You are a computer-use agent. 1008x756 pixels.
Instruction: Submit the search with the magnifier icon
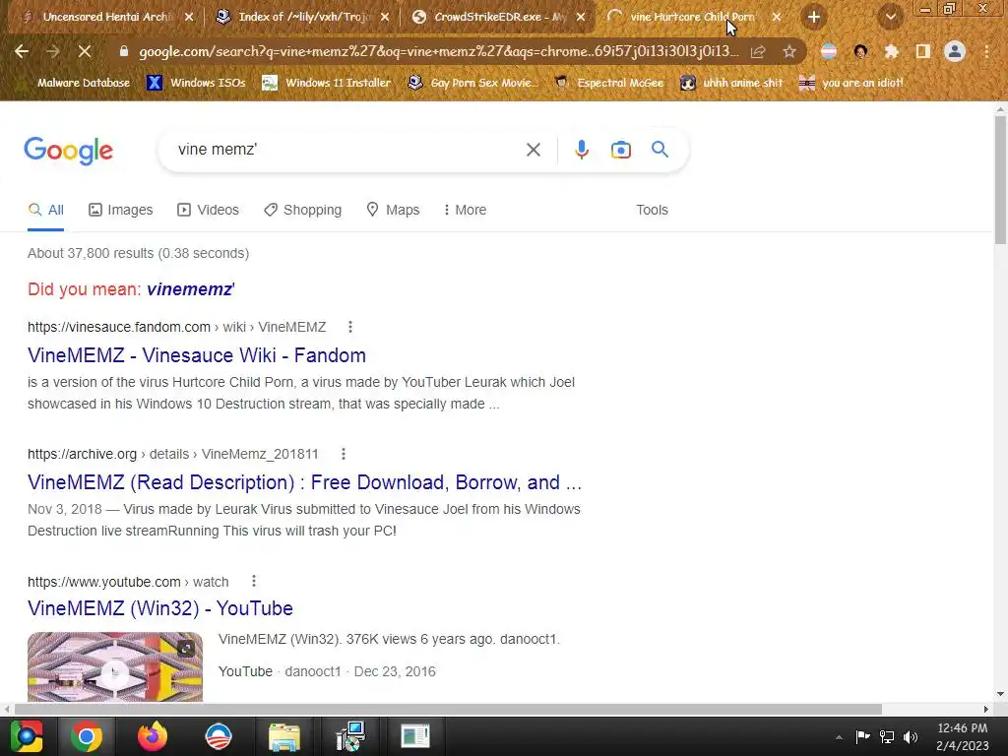click(x=660, y=150)
